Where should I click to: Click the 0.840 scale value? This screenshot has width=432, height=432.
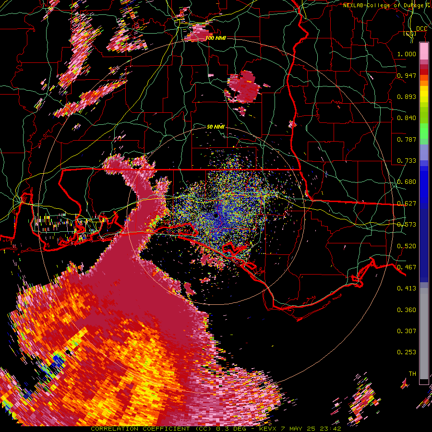click(x=407, y=118)
